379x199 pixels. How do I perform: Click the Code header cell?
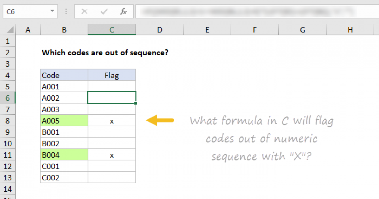[64, 75]
